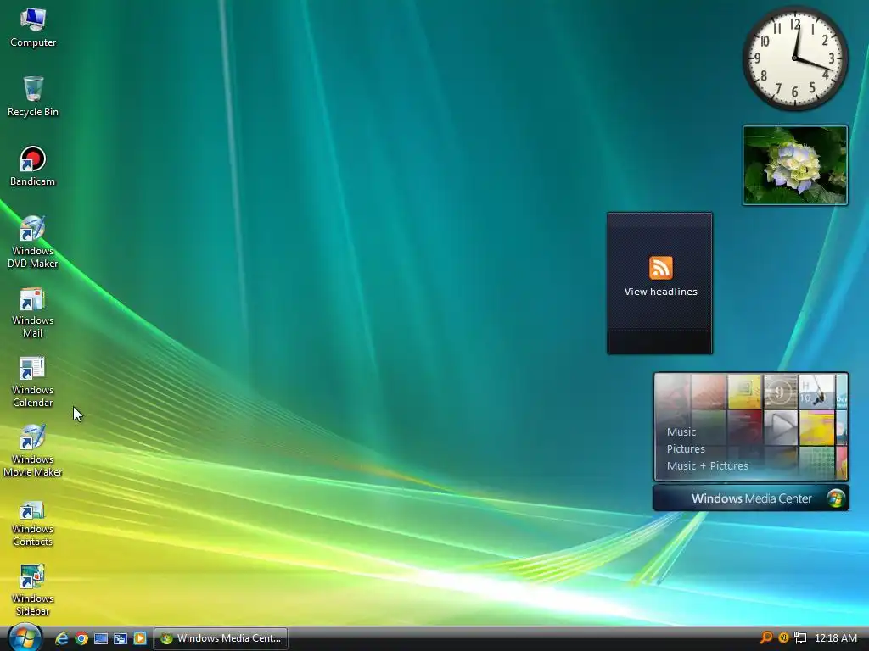Image resolution: width=869 pixels, height=651 pixels.
Task: Launch Windows Media Player from Quick Launch
Action: coord(140,638)
